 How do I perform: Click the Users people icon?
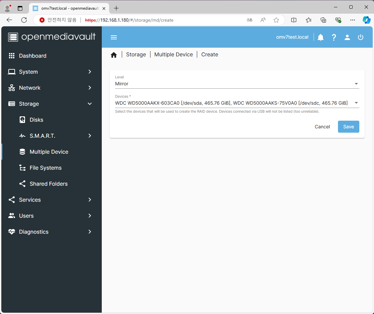12,216
